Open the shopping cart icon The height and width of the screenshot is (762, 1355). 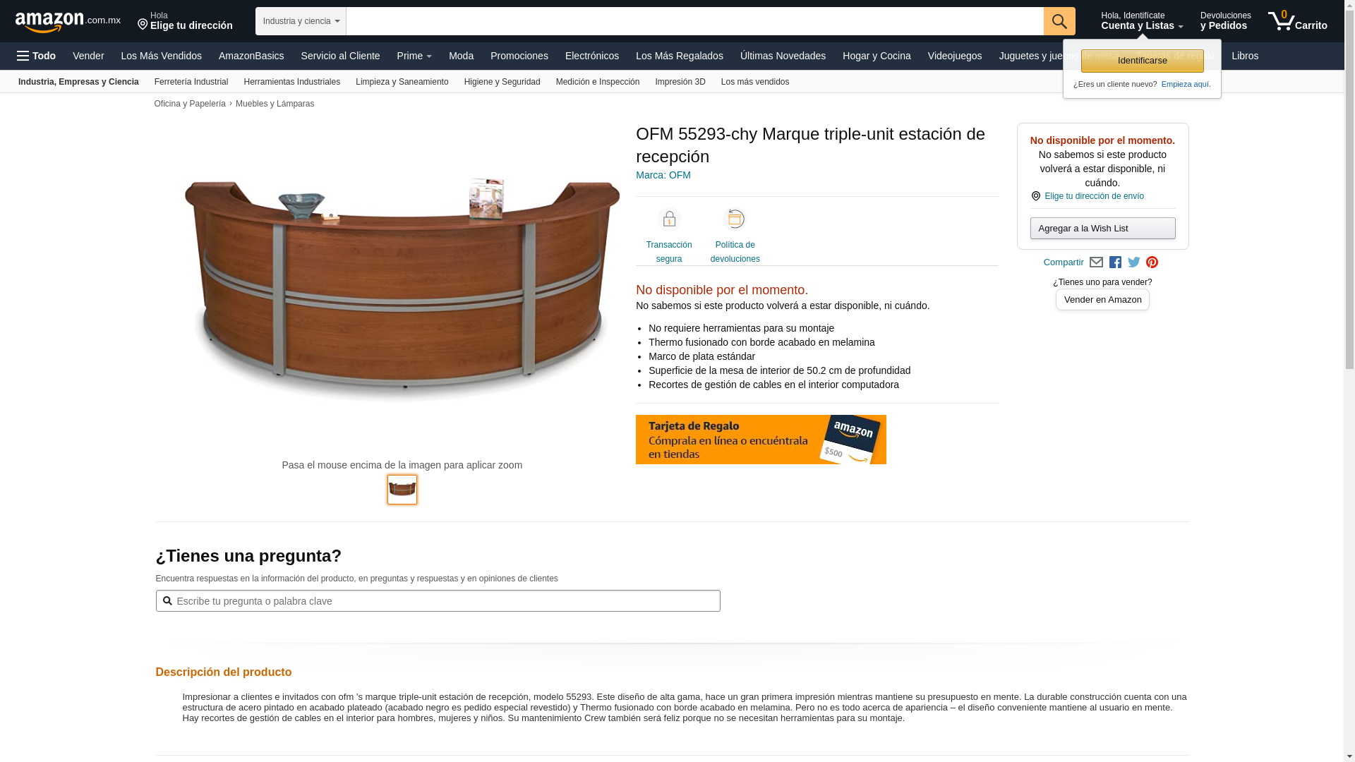pos(1297,21)
